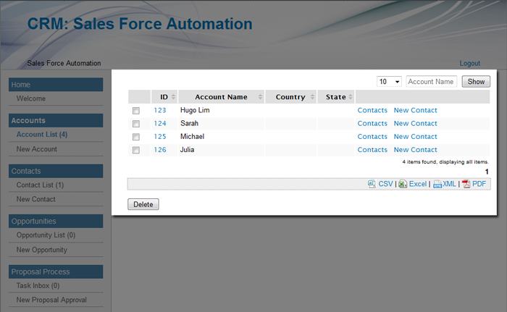Export the account list as PDF
The image size is (507, 312).
(x=479, y=184)
